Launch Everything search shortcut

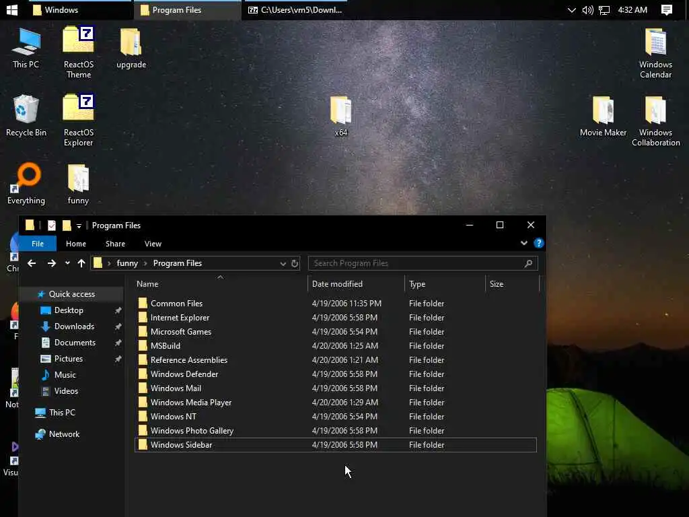click(x=26, y=184)
